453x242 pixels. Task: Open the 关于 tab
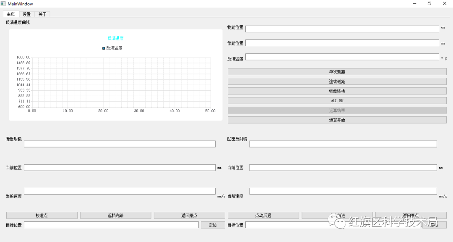(42, 14)
